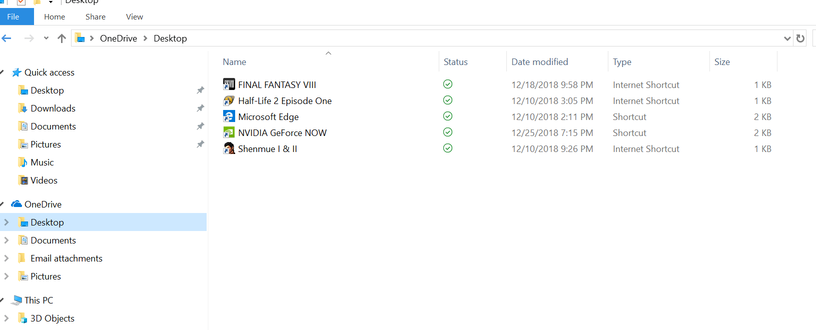Click the Quick access star icon

pos(17,72)
